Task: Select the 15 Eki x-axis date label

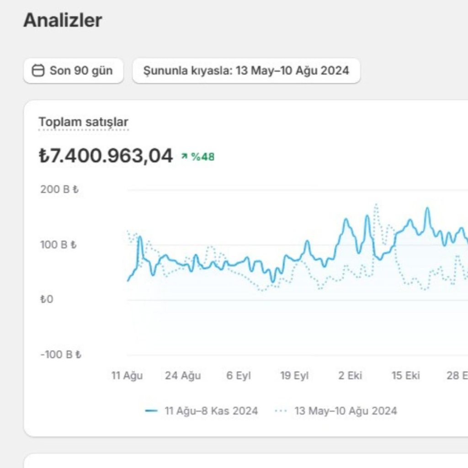Action: coord(406,376)
